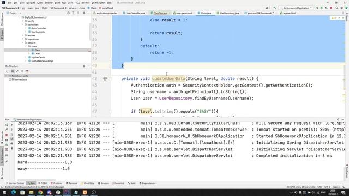Click the wrench icon in JPA Structure toolbar
This screenshot has width=349, height=196.
click(17, 71)
